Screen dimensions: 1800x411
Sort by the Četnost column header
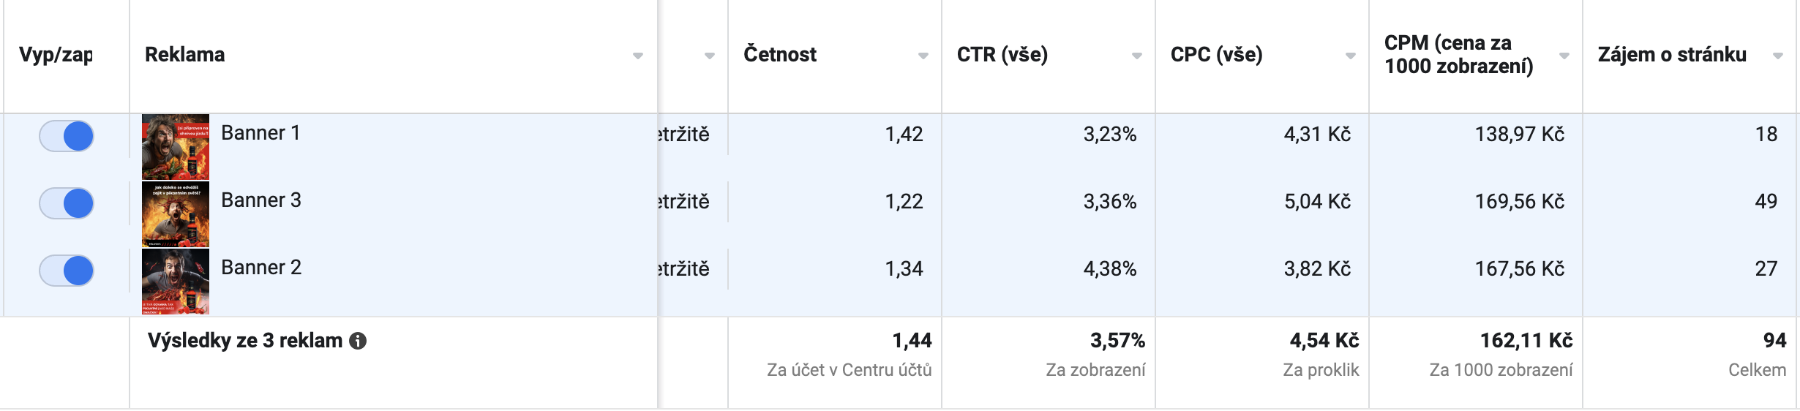click(780, 55)
